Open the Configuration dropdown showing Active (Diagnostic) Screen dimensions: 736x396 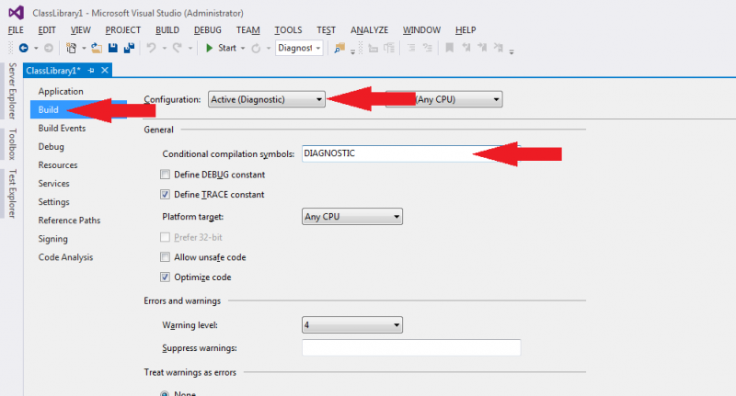coord(267,99)
